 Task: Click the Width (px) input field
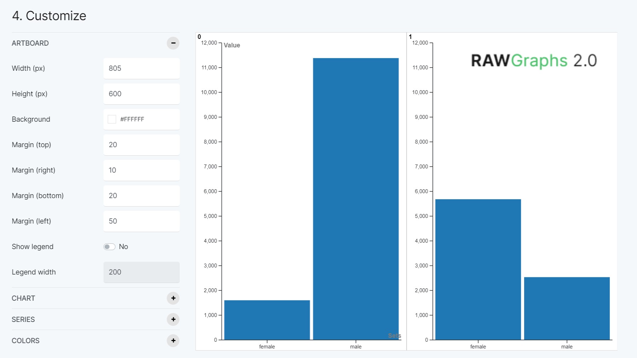pyautogui.click(x=141, y=68)
